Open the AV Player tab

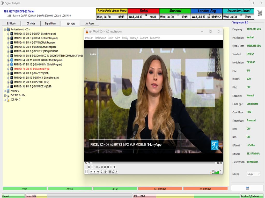tap(90, 23)
